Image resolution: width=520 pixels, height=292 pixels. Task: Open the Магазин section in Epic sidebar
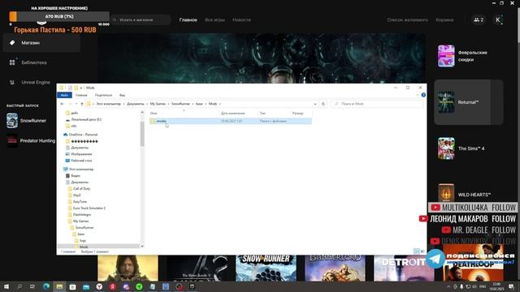pyautogui.click(x=41, y=43)
